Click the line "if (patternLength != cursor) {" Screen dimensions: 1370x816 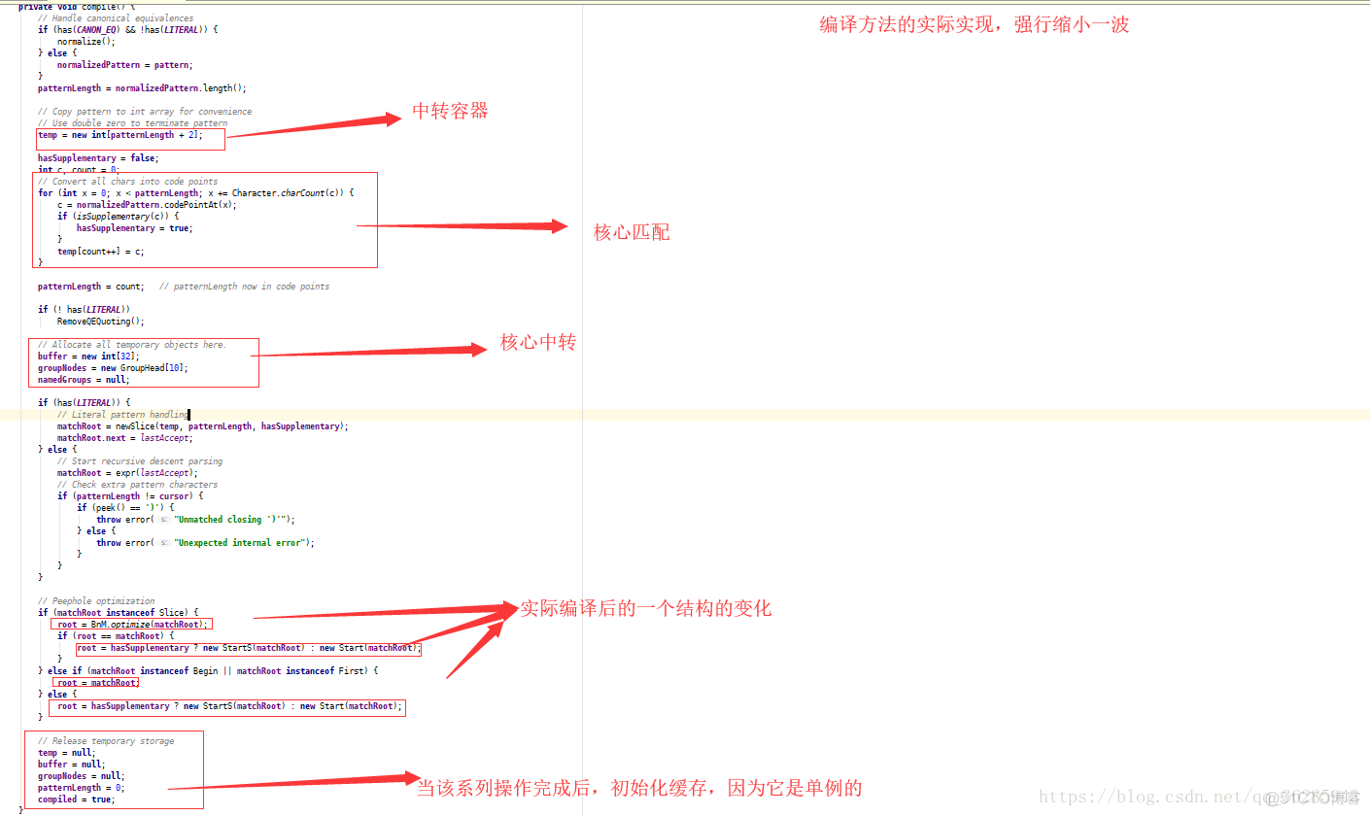pyautogui.click(x=130, y=496)
